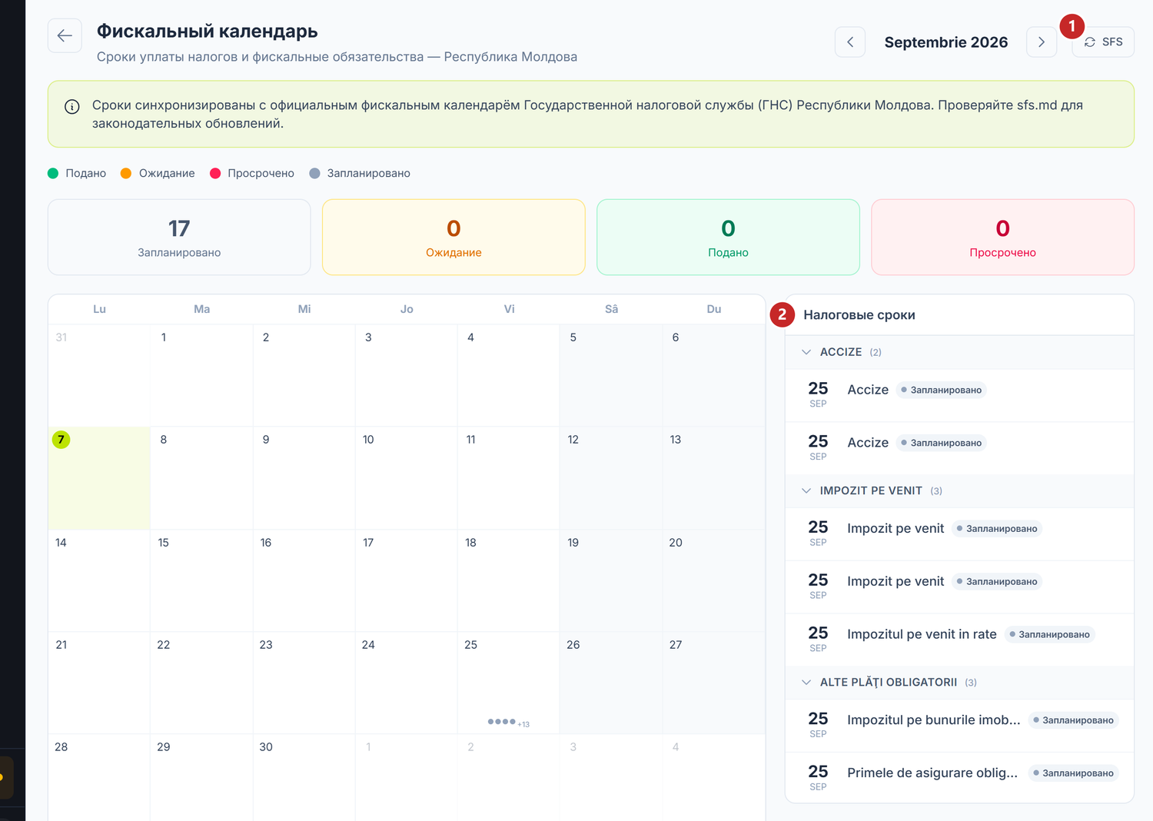Screen dimensions: 1153x821
Task: Select the grayed-out day 31
Action: coord(99,375)
